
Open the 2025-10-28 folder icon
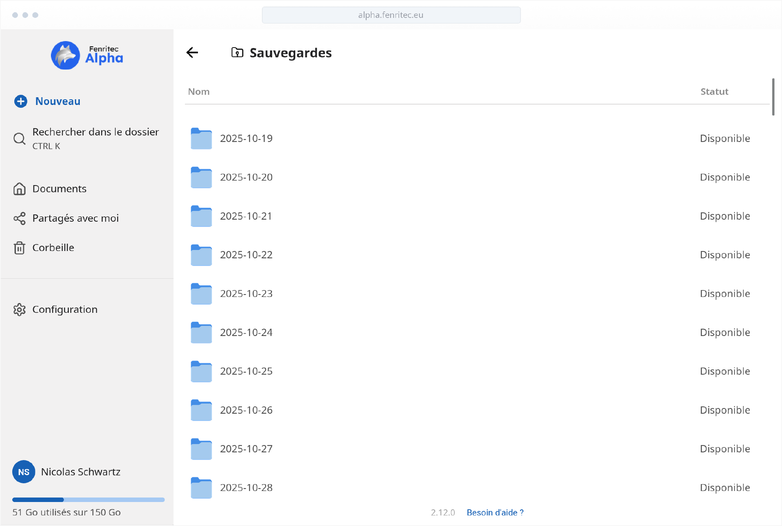(201, 488)
